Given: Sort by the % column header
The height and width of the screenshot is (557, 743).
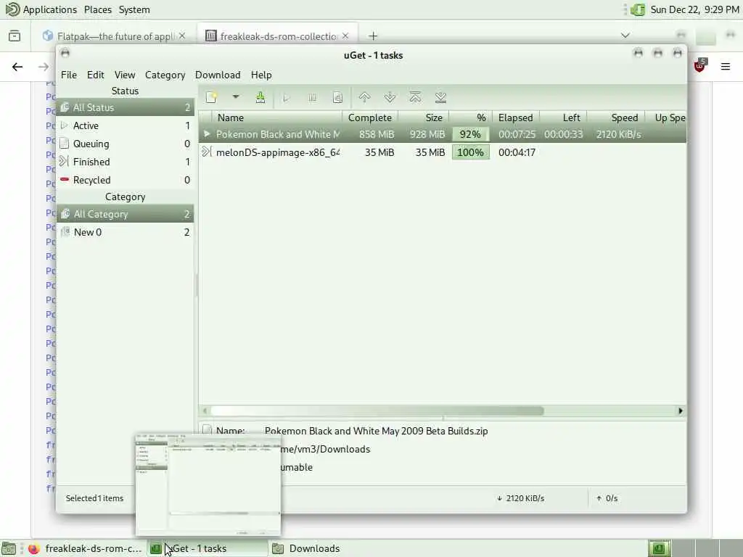Looking at the screenshot, I should [x=470, y=117].
